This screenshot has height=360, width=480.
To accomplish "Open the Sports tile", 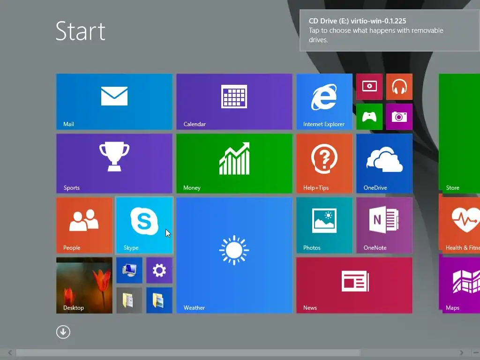I will 114,164.
